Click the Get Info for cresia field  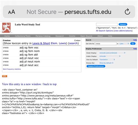105,44
